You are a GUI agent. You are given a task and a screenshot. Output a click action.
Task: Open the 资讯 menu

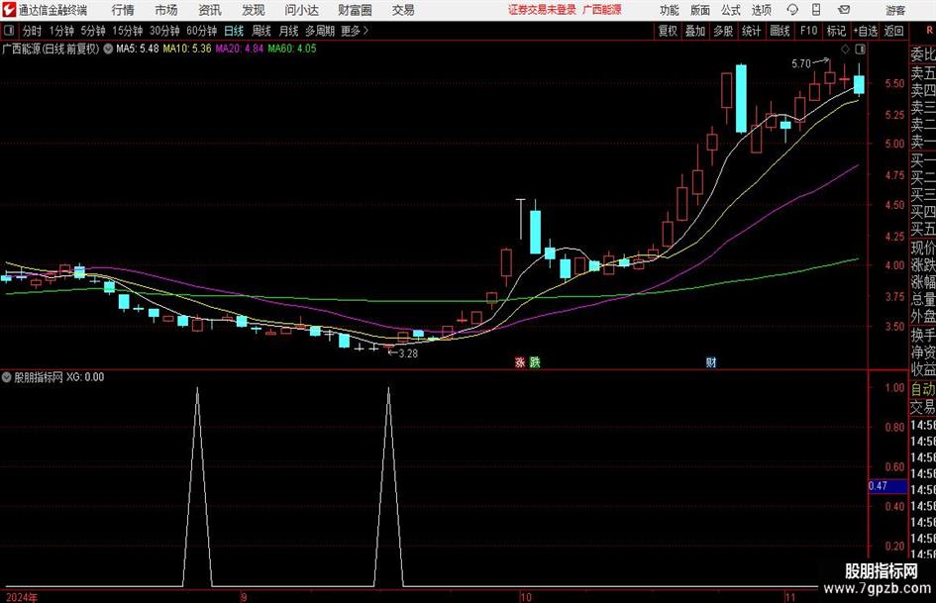pyautogui.click(x=210, y=10)
